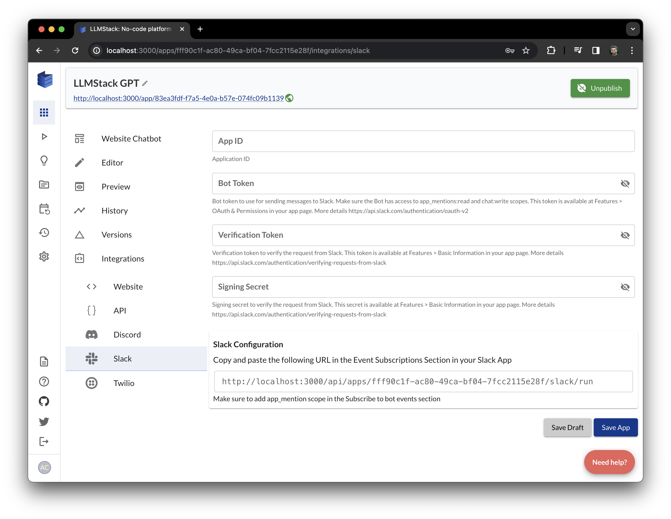
Task: Open the settings gear icon
Action: pos(44,256)
